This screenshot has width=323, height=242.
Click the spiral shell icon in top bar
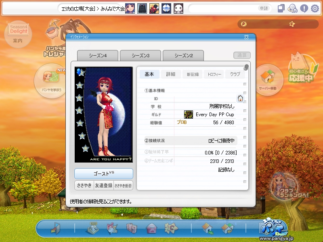[x=292, y=8]
